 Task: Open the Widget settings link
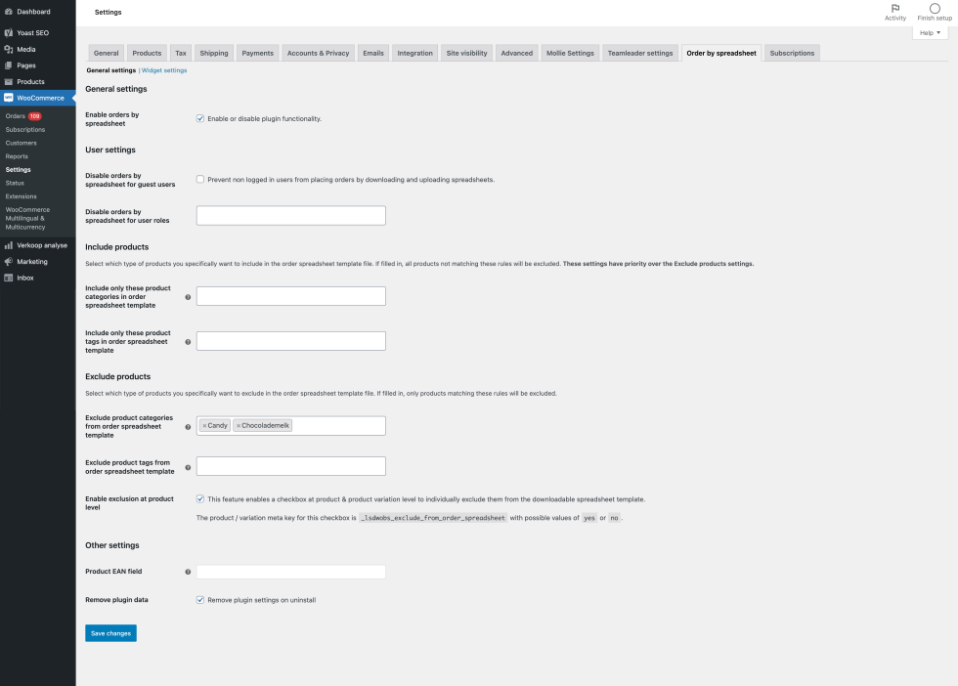tap(164, 70)
